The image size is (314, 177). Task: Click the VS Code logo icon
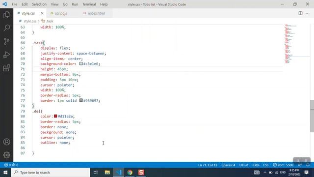pyautogui.click(x=4, y=4)
